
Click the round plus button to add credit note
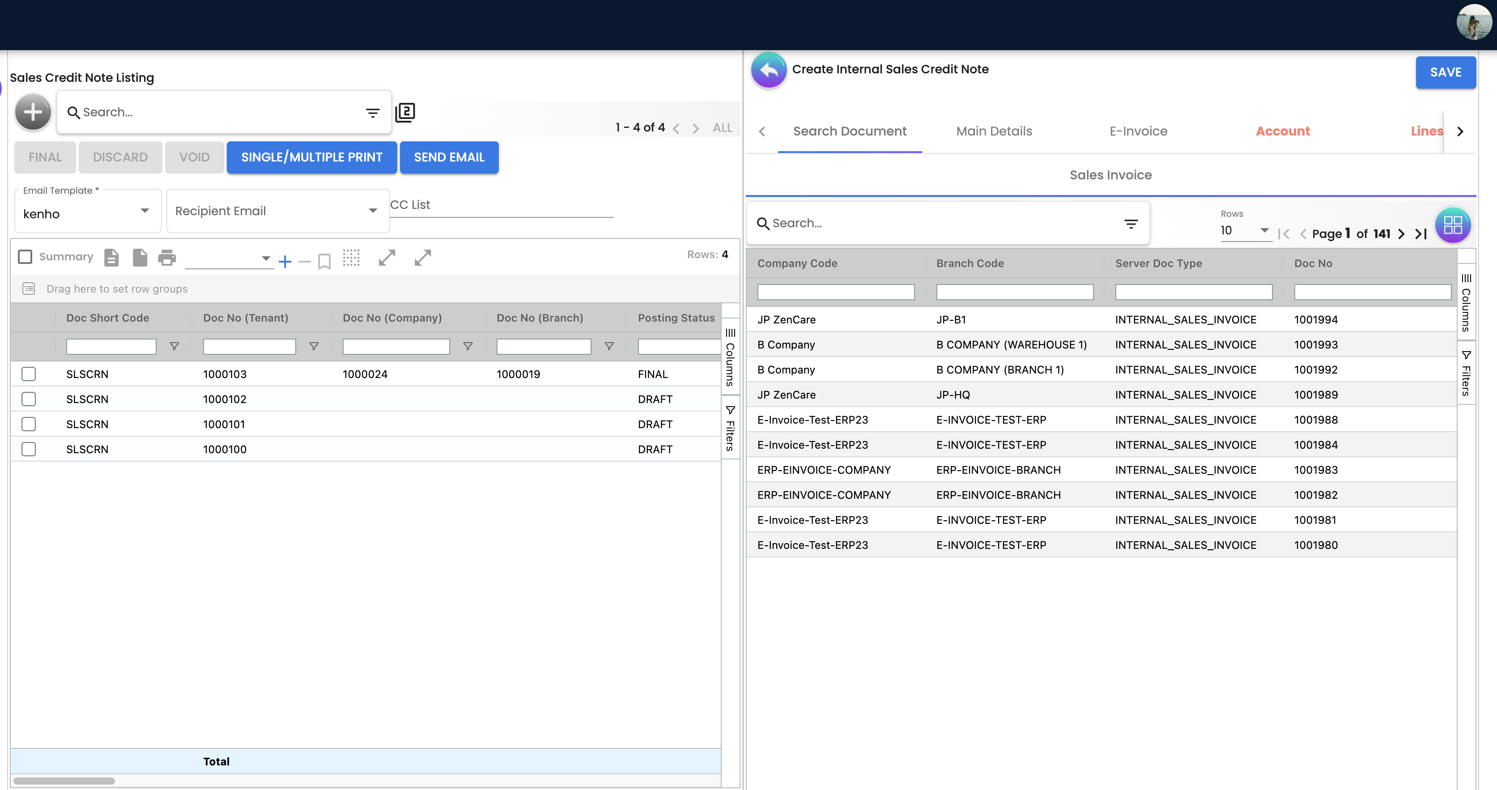(33, 111)
